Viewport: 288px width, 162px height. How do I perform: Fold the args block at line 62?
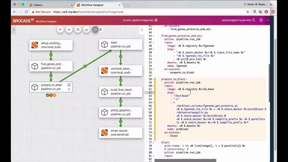point(153,92)
